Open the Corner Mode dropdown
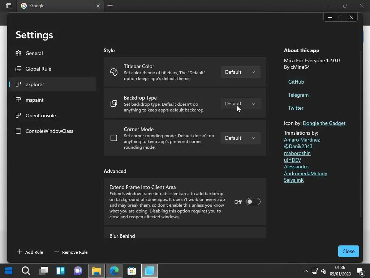 (x=240, y=138)
